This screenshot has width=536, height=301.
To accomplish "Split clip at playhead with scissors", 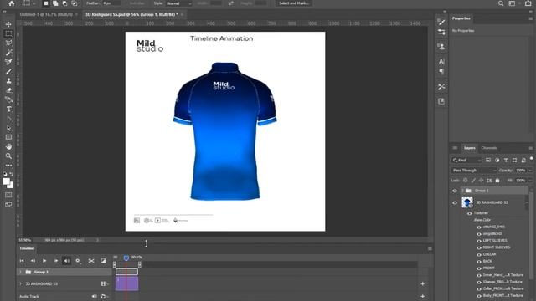I will (91, 261).
